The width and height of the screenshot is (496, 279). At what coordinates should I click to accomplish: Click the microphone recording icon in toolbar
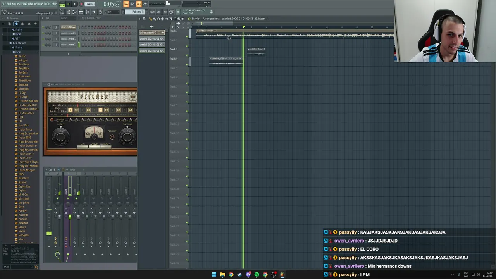100,12
